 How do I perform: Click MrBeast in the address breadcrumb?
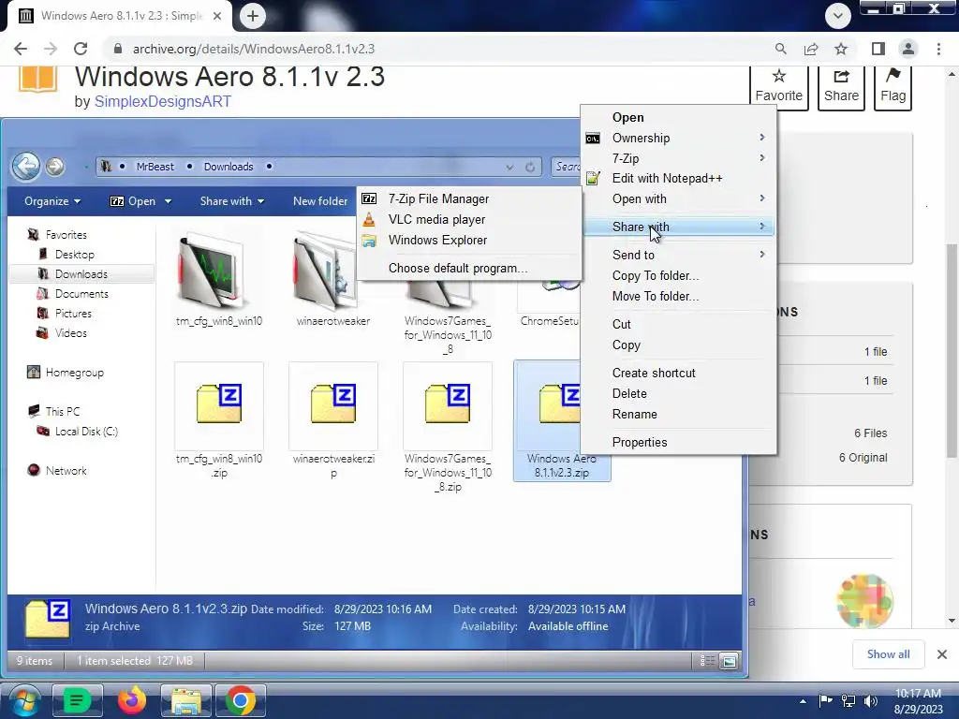click(155, 167)
